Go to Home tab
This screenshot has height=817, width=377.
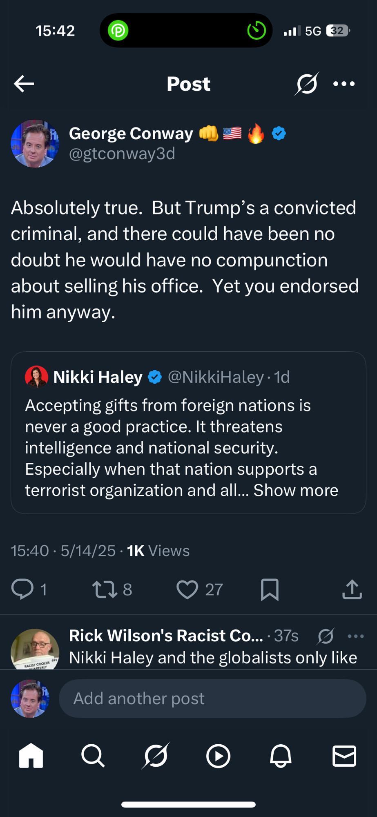(x=31, y=756)
